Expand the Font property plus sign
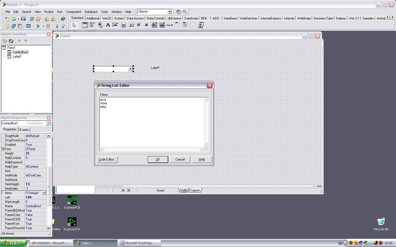Viewport: 396px width, 247px height. click(x=3, y=149)
